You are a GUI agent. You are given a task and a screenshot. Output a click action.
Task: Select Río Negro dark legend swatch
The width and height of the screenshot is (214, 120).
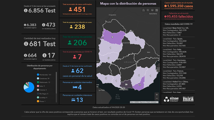pyautogui.click(x=38, y=94)
